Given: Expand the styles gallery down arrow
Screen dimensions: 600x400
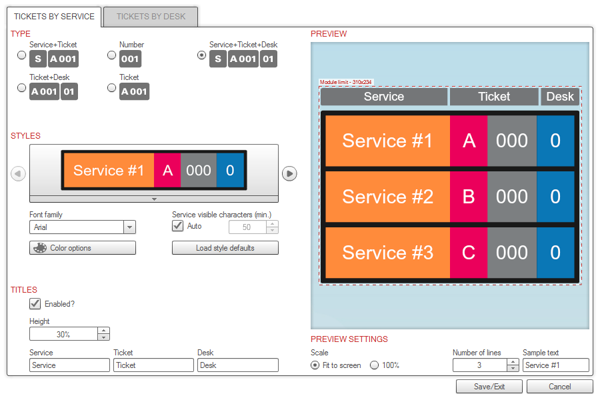Looking at the screenshot, I should pos(154,199).
